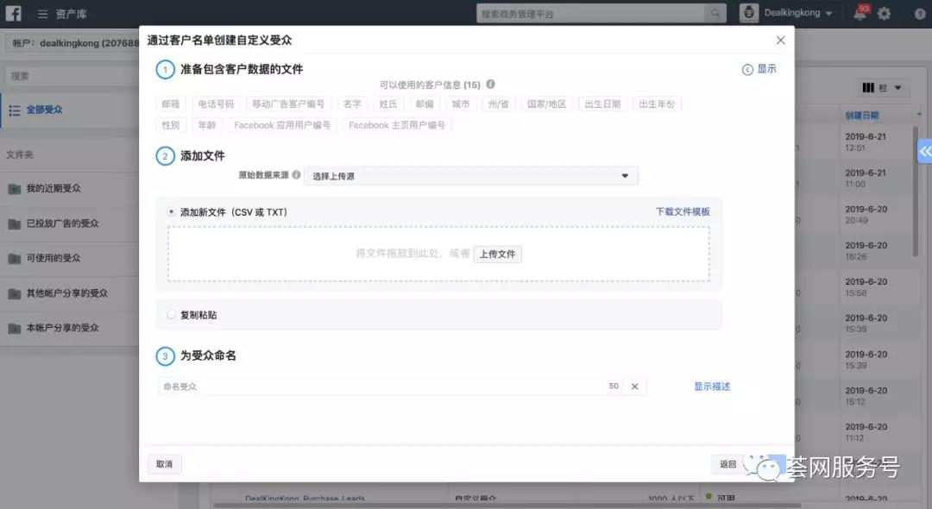Clear audience name using the X icon
Screen dimensions: 932x509
point(634,386)
